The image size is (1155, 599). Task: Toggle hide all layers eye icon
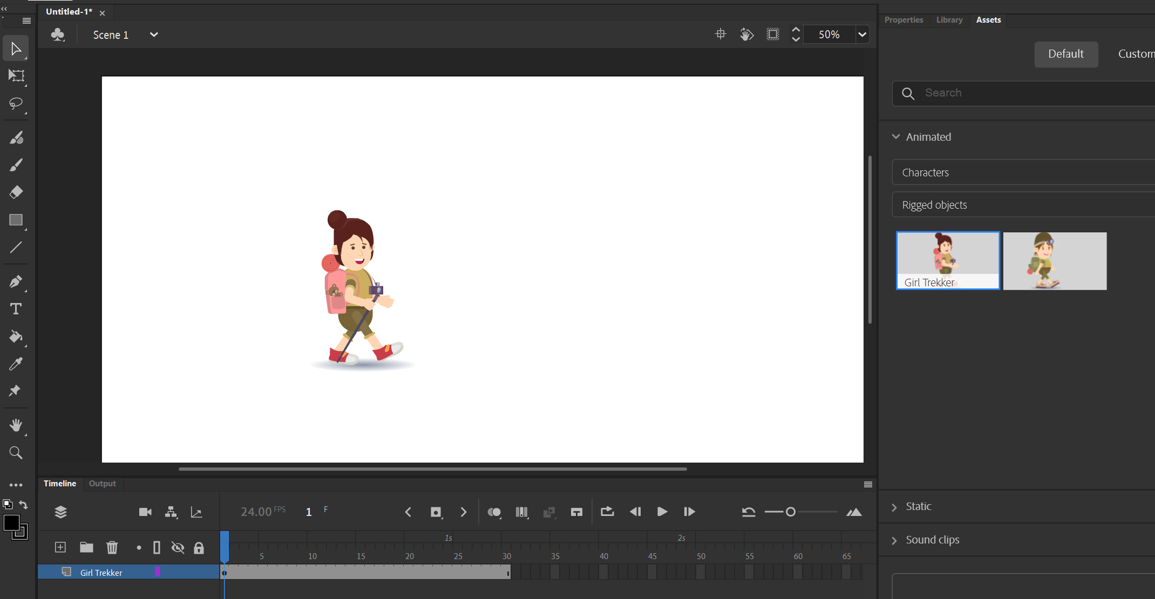tap(178, 548)
